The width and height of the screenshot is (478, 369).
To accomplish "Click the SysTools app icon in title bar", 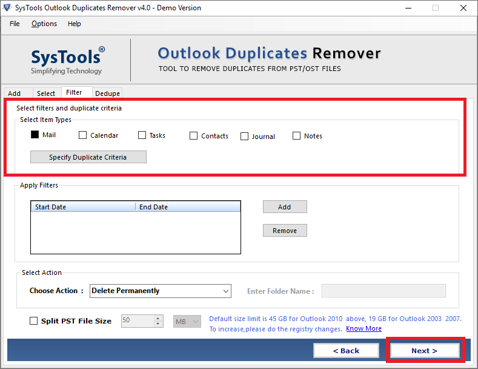I will pos(7,8).
